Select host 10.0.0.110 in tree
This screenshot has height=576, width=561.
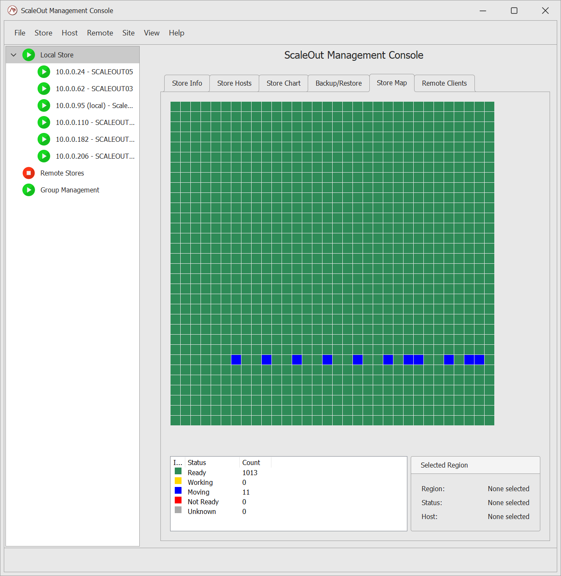95,122
